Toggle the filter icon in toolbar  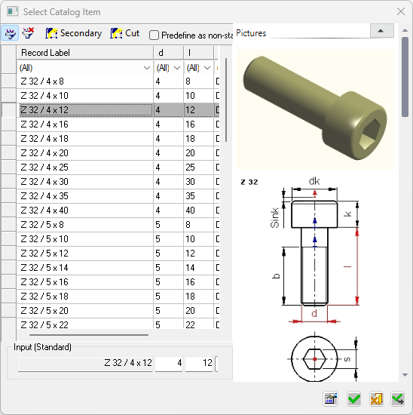click(x=10, y=33)
